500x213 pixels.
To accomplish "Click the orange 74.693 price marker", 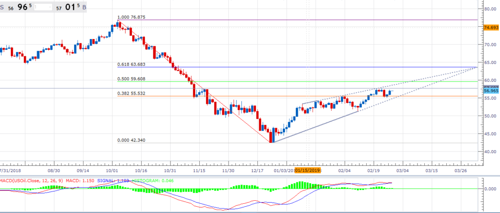I will pos(490,28).
